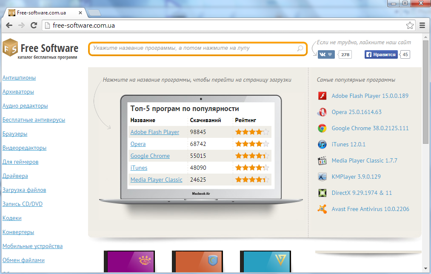Click the KMPlayer icon

click(322, 177)
